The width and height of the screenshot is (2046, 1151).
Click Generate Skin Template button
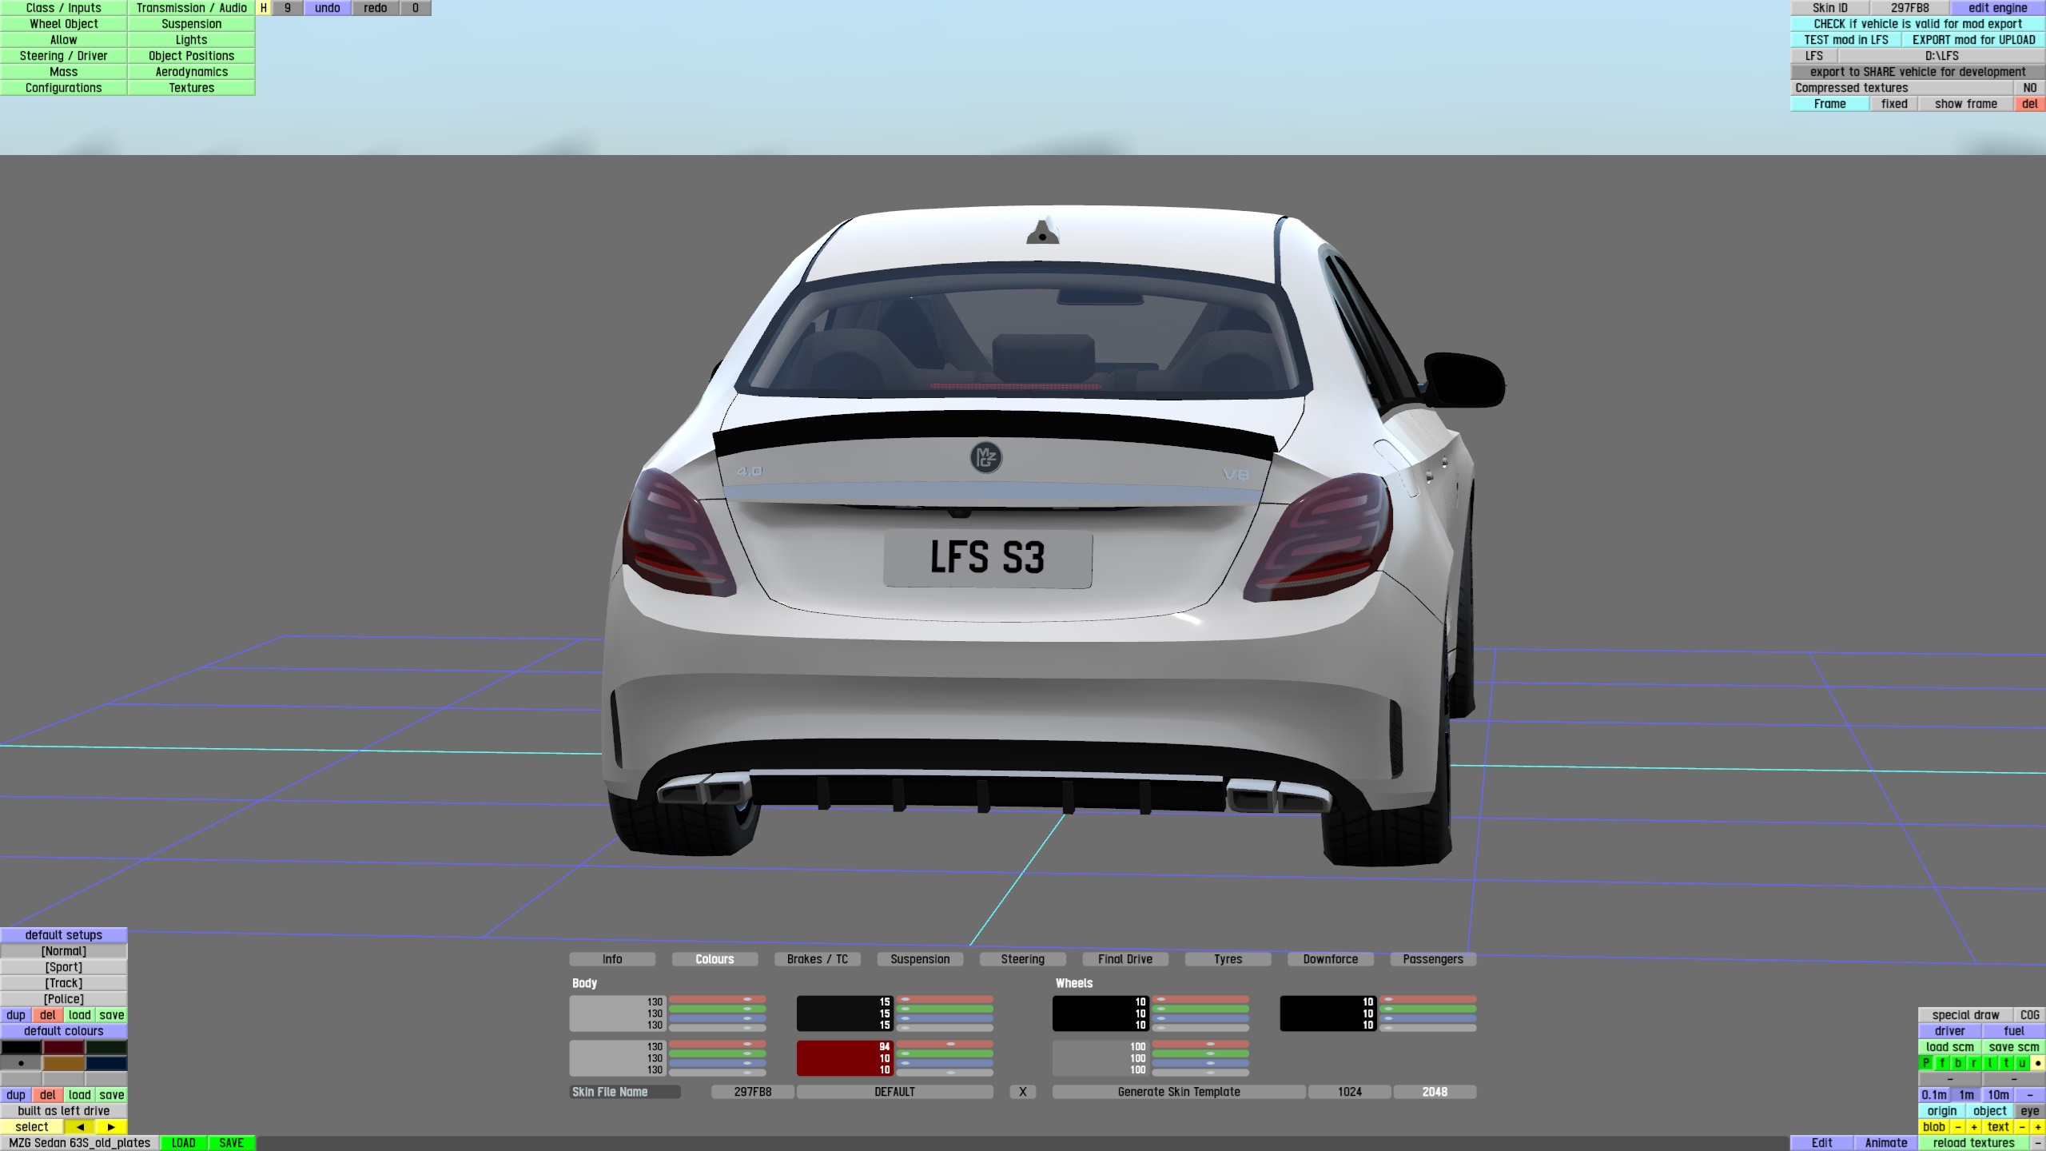click(x=1179, y=1092)
